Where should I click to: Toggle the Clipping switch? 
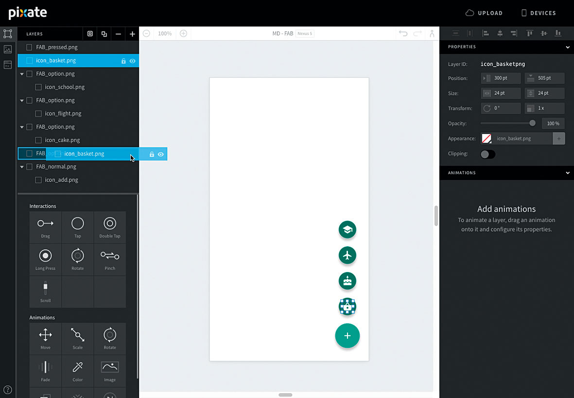pos(487,154)
